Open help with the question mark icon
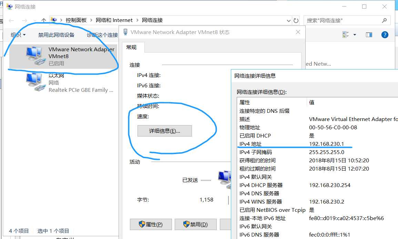This screenshot has width=398, height=239. (385, 35)
